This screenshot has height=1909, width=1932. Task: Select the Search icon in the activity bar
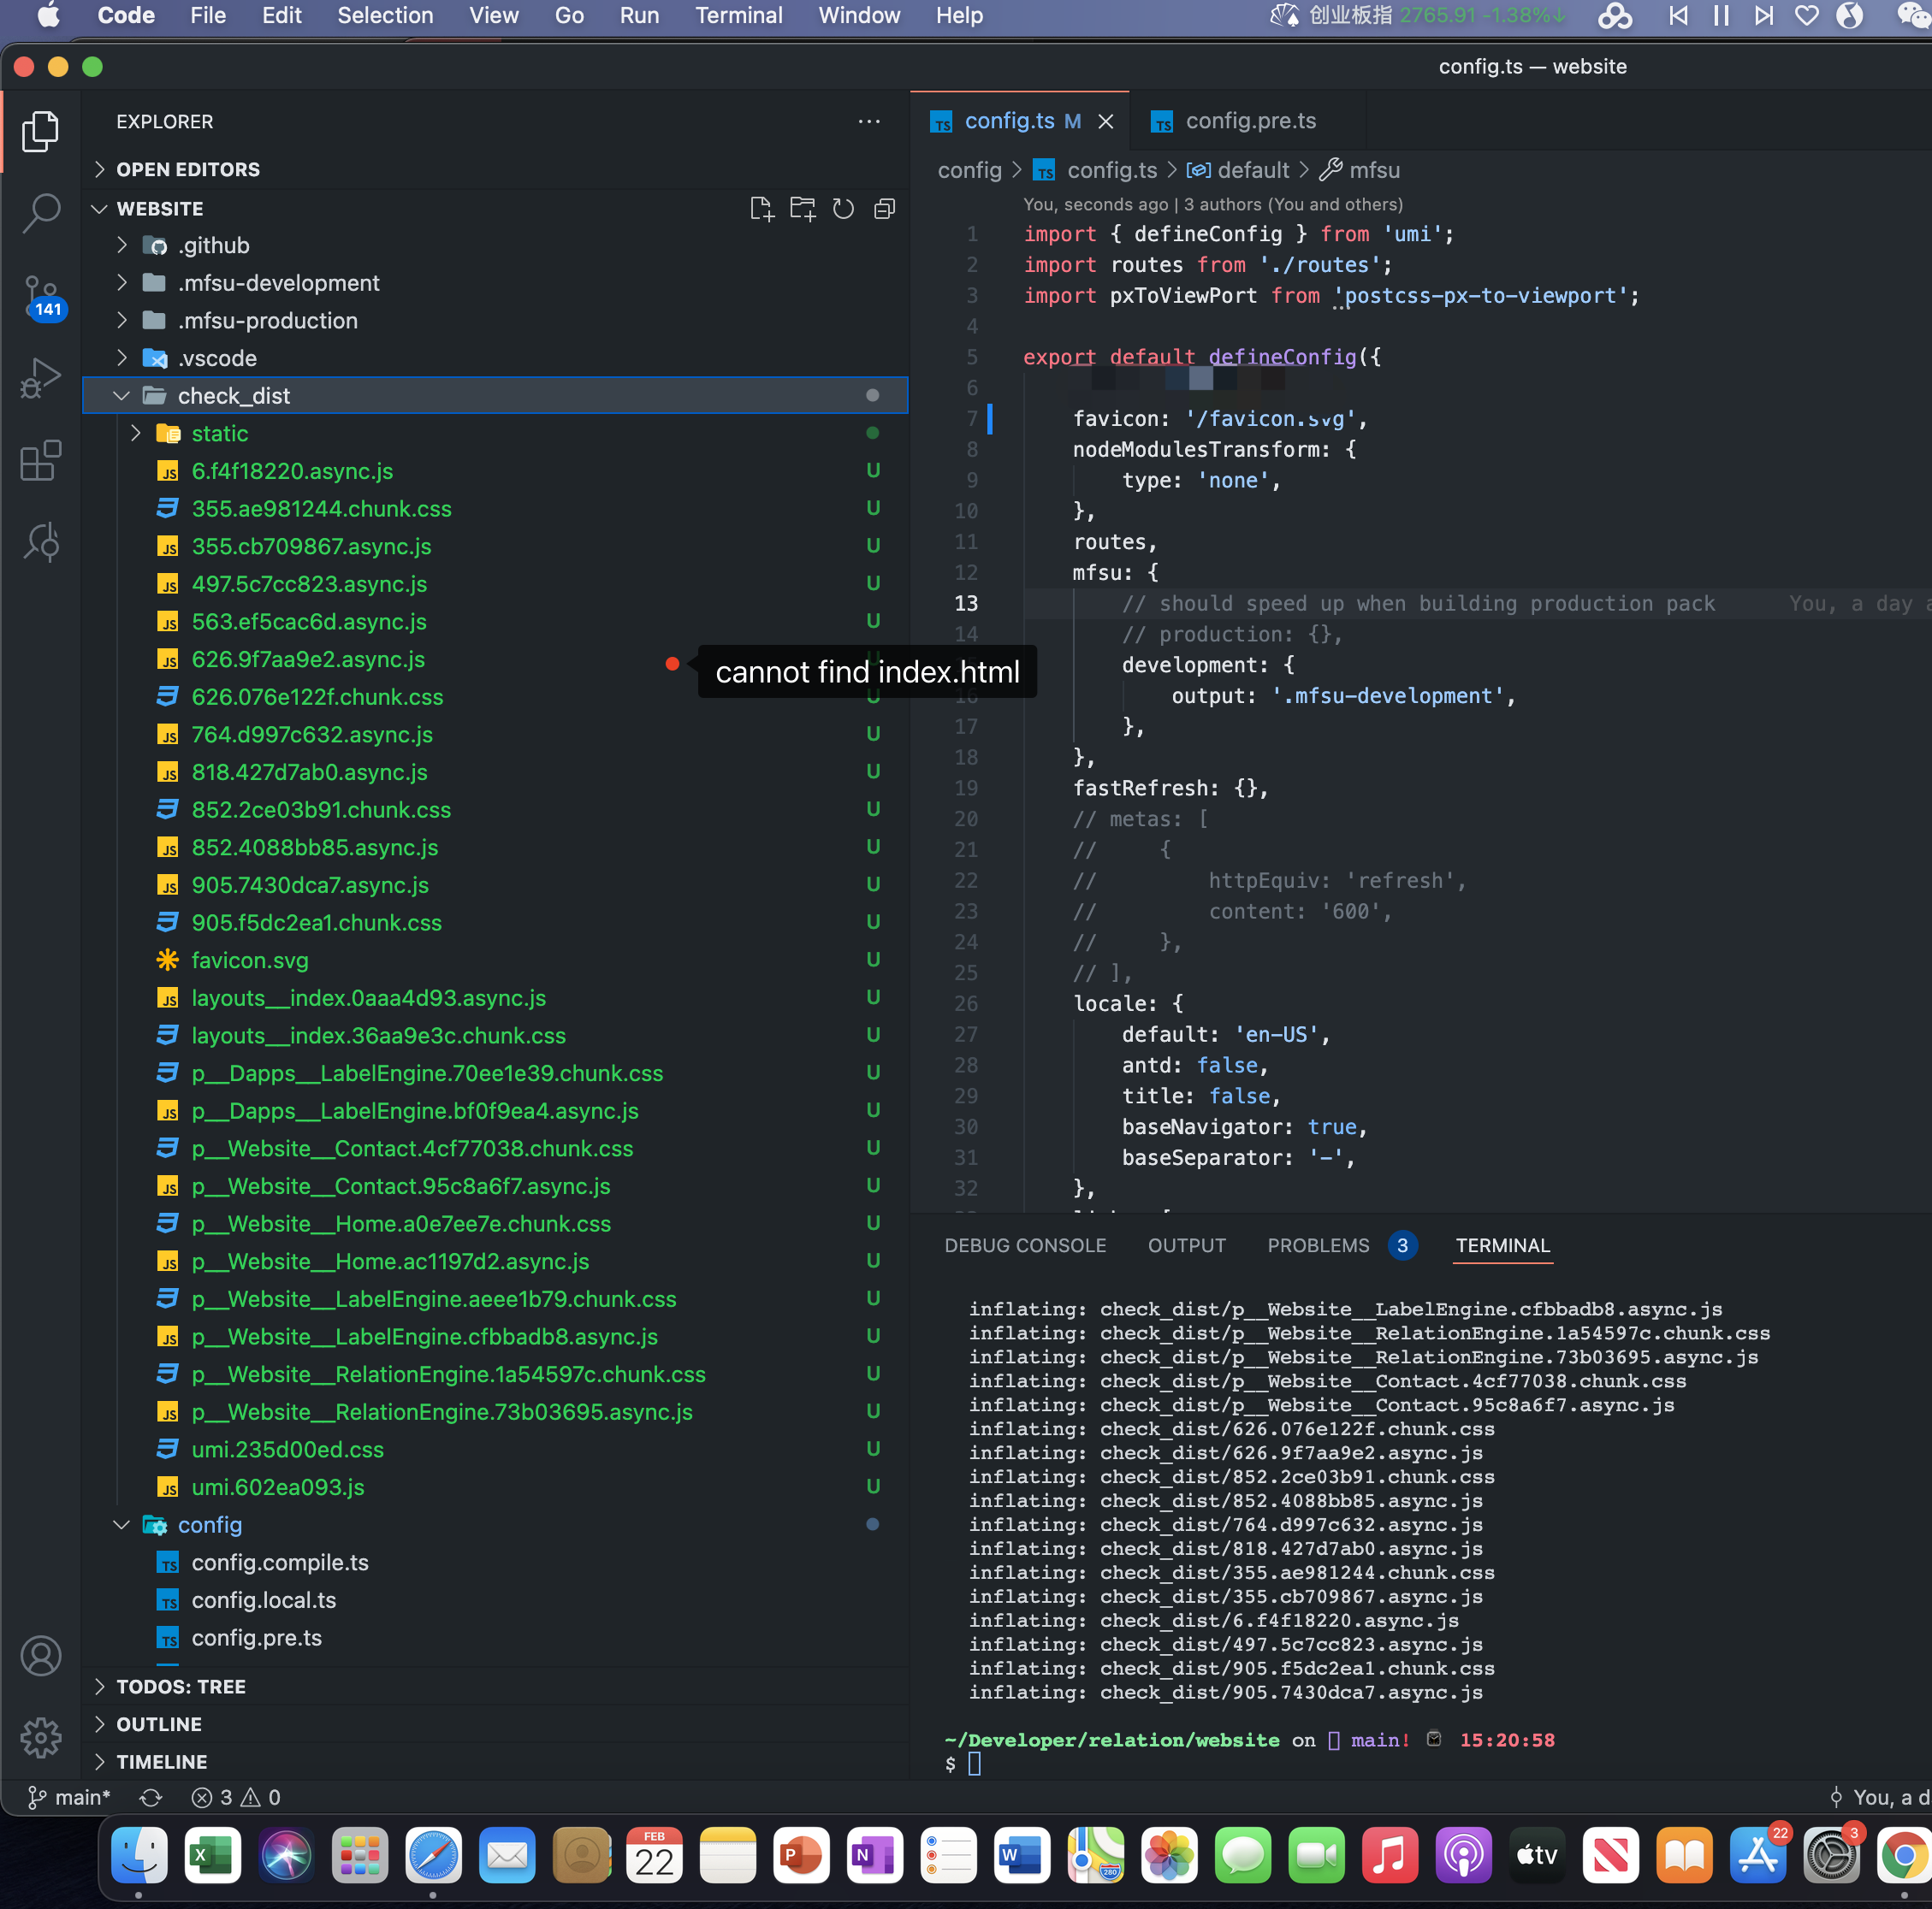coord(41,213)
